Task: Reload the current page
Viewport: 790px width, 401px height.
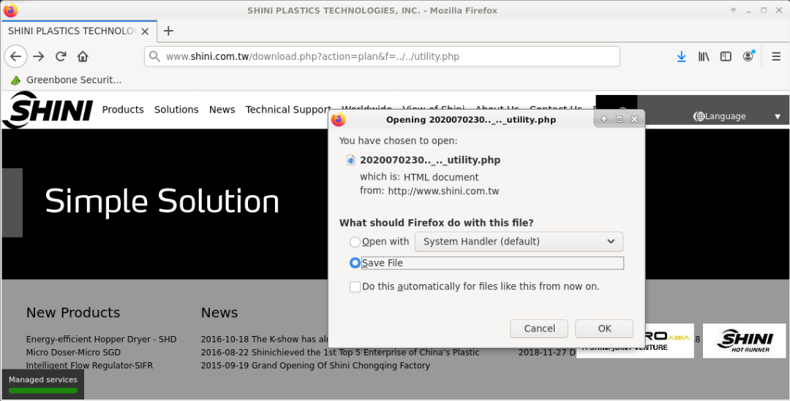Action: point(61,56)
